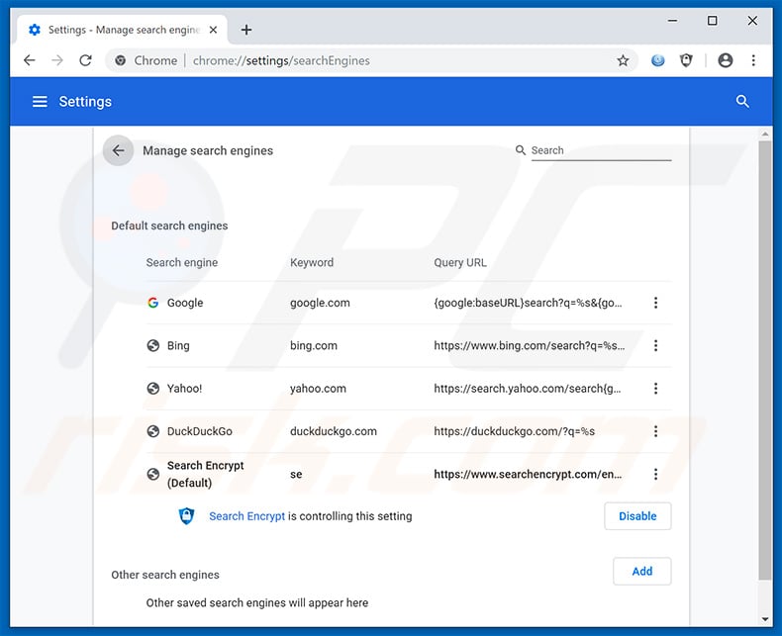Click the DuckDuckGo engine name
This screenshot has width=782, height=636.
pyautogui.click(x=200, y=431)
